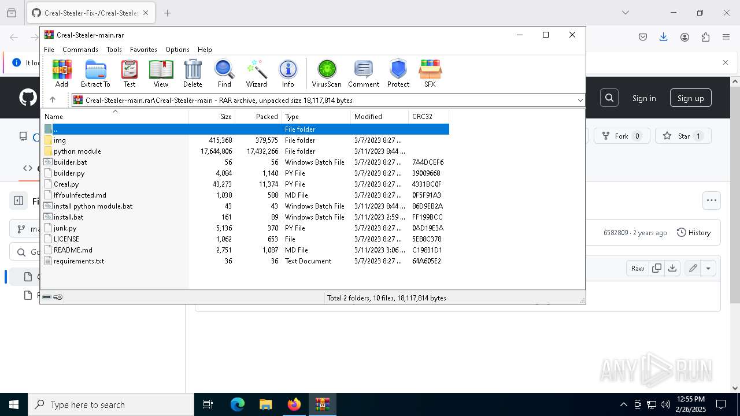
Task: Click Sign in on the GitHub page
Action: 644,98
